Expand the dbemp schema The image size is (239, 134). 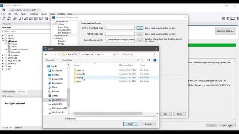pos(3,38)
